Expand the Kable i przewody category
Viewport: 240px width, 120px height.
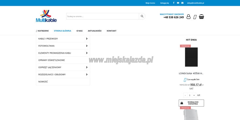[87, 39]
